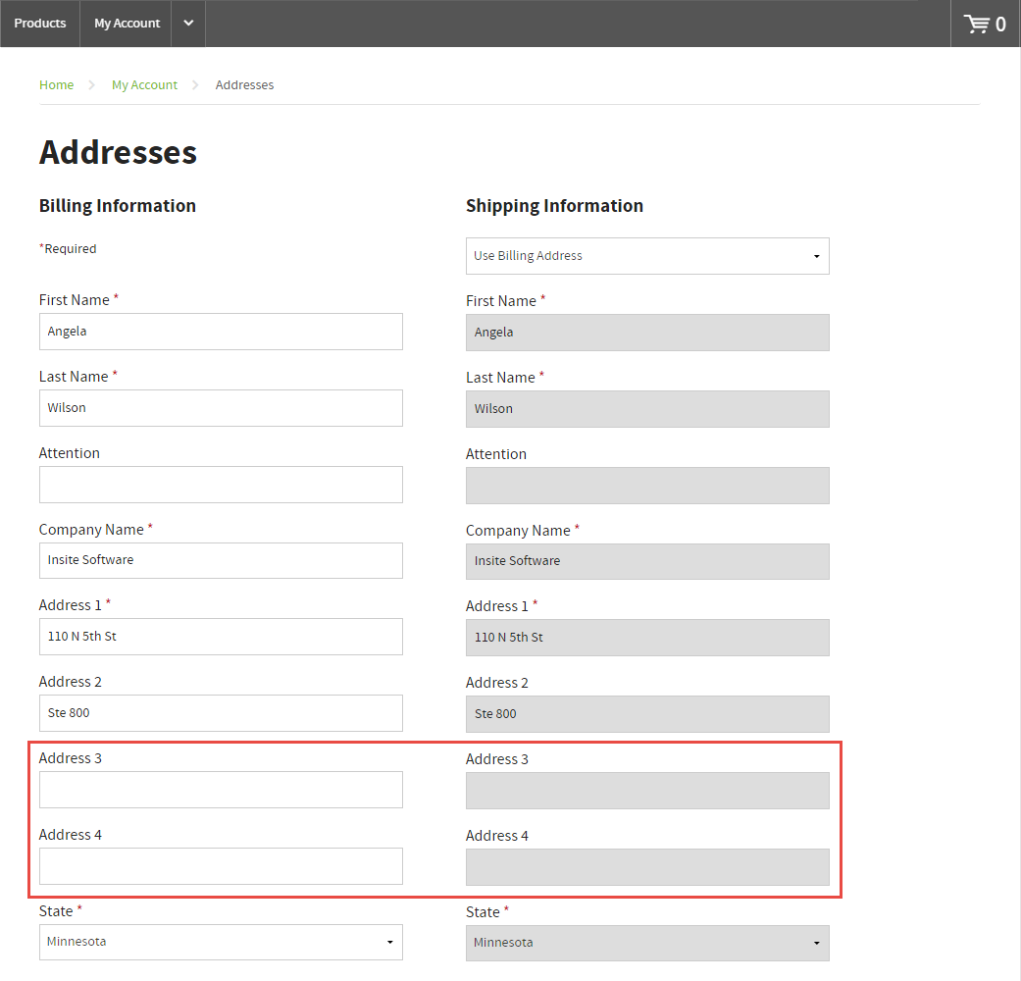Viewport: 1021px width, 981px height.
Task: Click the shipping First Name field
Action: click(x=647, y=333)
